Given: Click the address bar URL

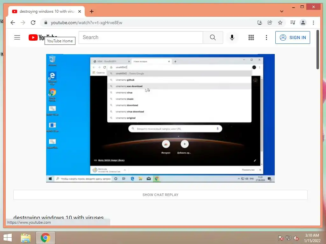Looking at the screenshot, I should pos(87,23).
